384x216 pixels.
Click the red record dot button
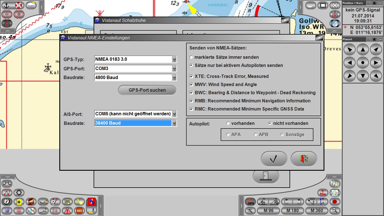335,202
